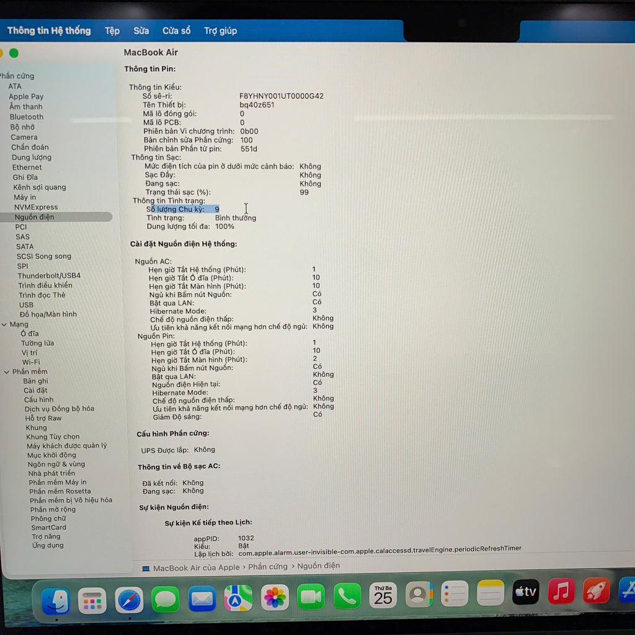Open Launchpad in the Dock
This screenshot has height=635, width=635.
click(x=92, y=600)
